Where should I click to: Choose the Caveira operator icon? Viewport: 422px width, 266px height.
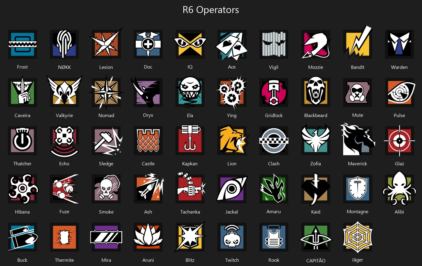(x=22, y=93)
